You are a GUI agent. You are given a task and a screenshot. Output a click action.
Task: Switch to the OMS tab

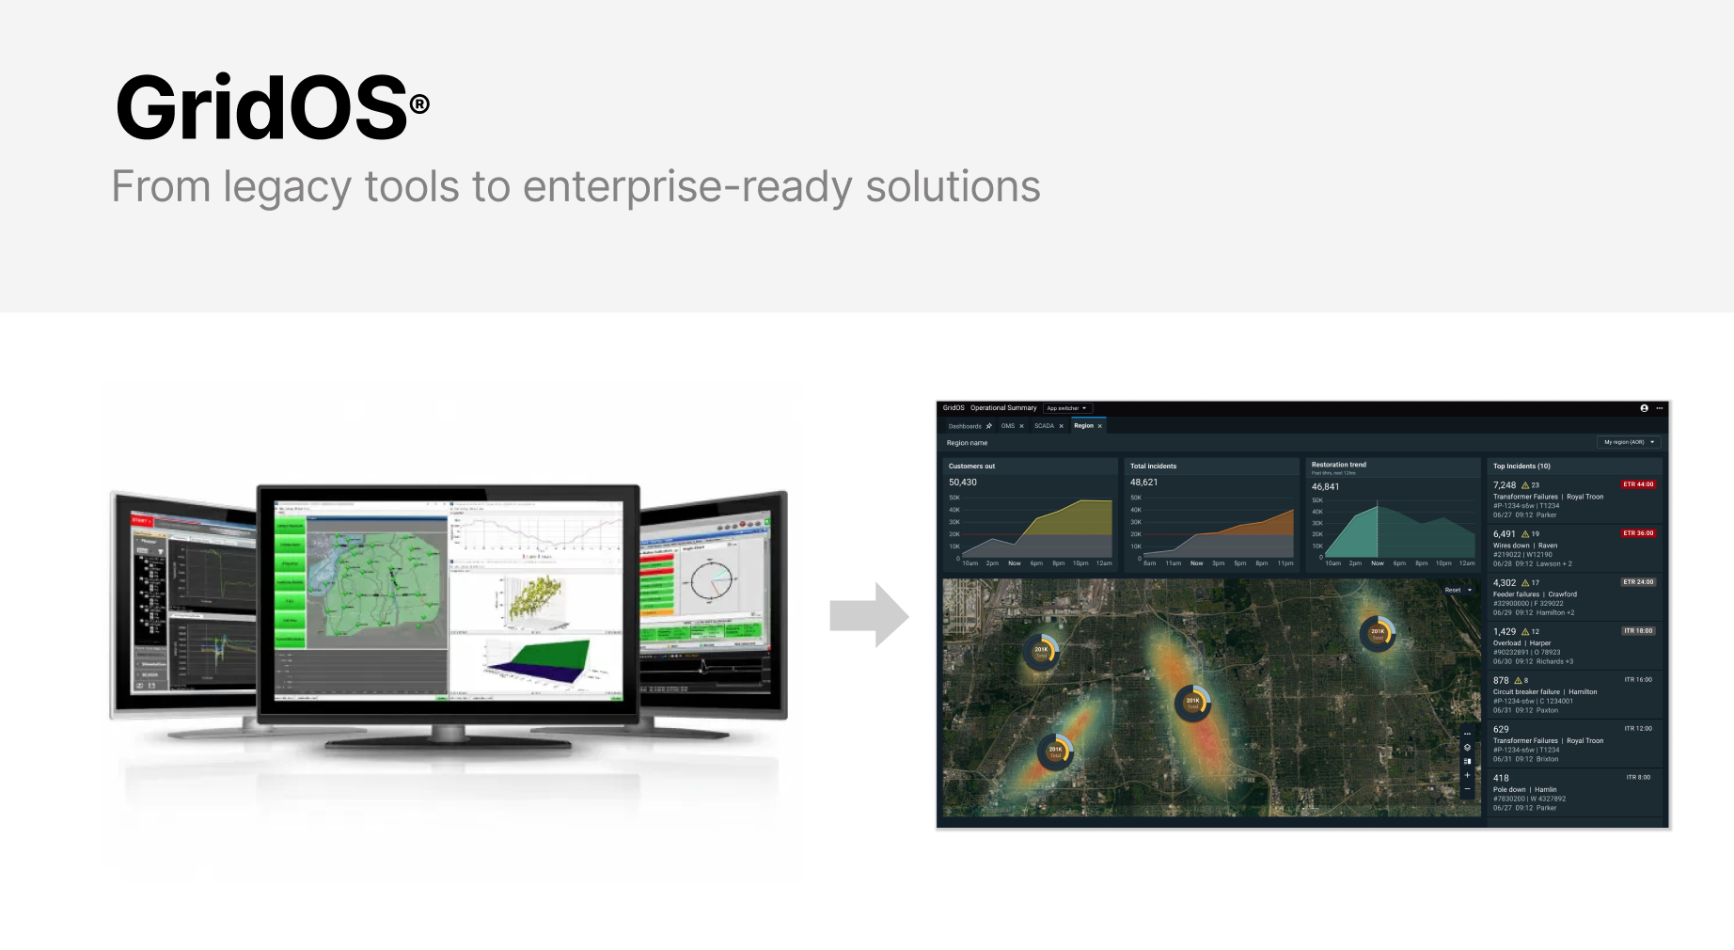pyautogui.click(x=1008, y=426)
